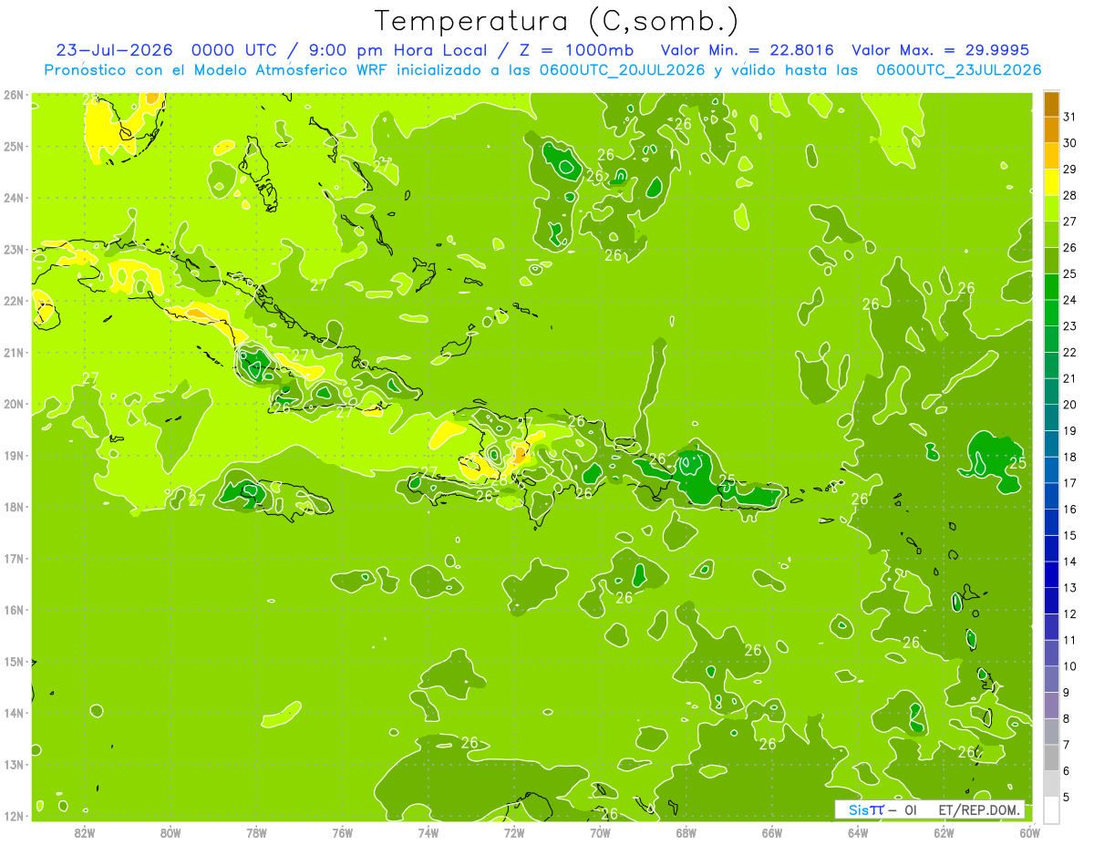Viewport: 1094px width, 845px height.
Task: Click the legend value label 15
Action: coord(1069,535)
